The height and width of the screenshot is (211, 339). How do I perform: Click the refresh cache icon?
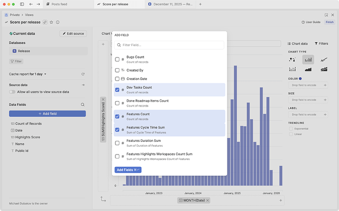click(x=83, y=74)
